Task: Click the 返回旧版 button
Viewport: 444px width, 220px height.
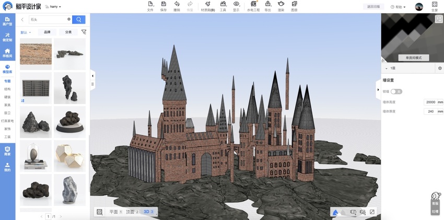Action: point(373,7)
